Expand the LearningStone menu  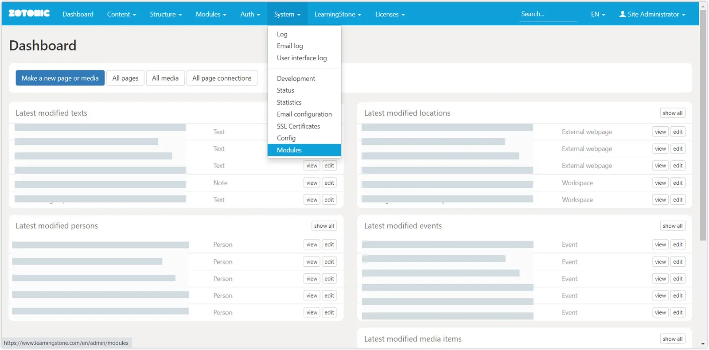338,14
